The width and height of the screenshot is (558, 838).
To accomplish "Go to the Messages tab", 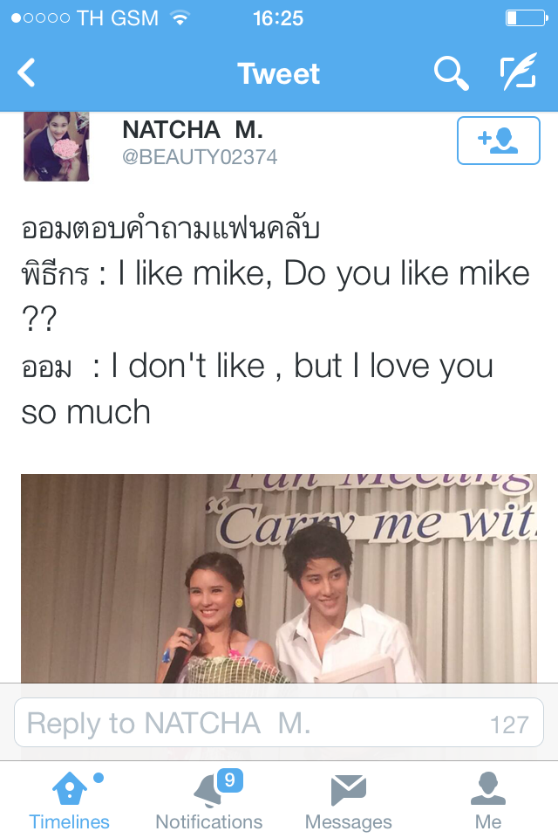I will click(x=349, y=800).
